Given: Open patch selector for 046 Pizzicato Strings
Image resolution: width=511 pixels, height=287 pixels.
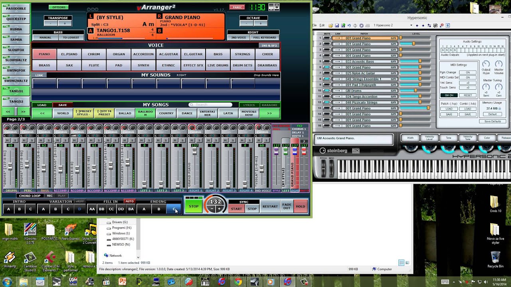Looking at the screenshot, I should tap(364, 102).
